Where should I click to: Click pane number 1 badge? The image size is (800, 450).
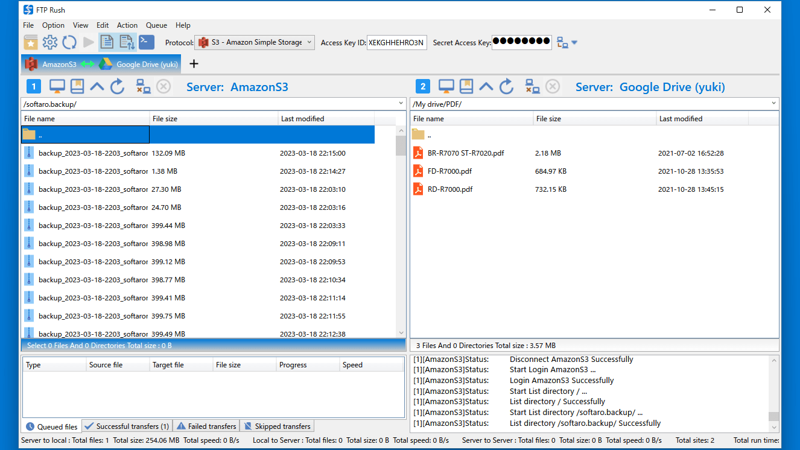click(34, 87)
